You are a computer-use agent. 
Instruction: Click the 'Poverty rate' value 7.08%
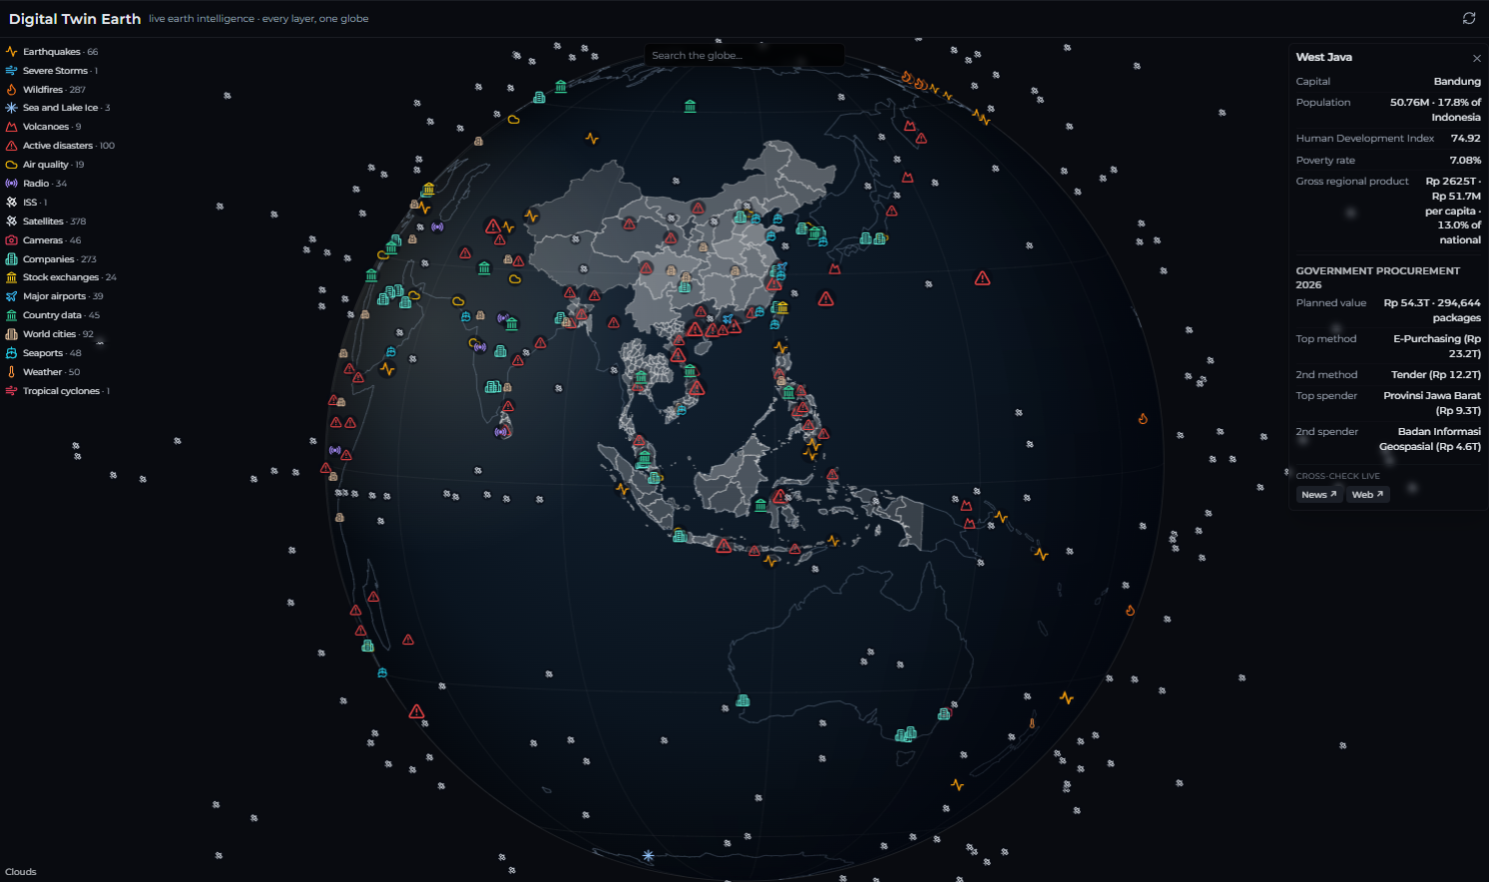pos(1465,161)
